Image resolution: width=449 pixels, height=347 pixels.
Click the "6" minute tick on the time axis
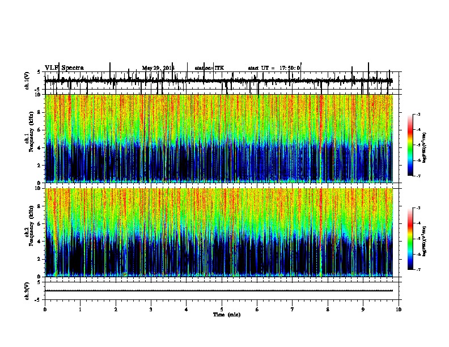(x=257, y=310)
